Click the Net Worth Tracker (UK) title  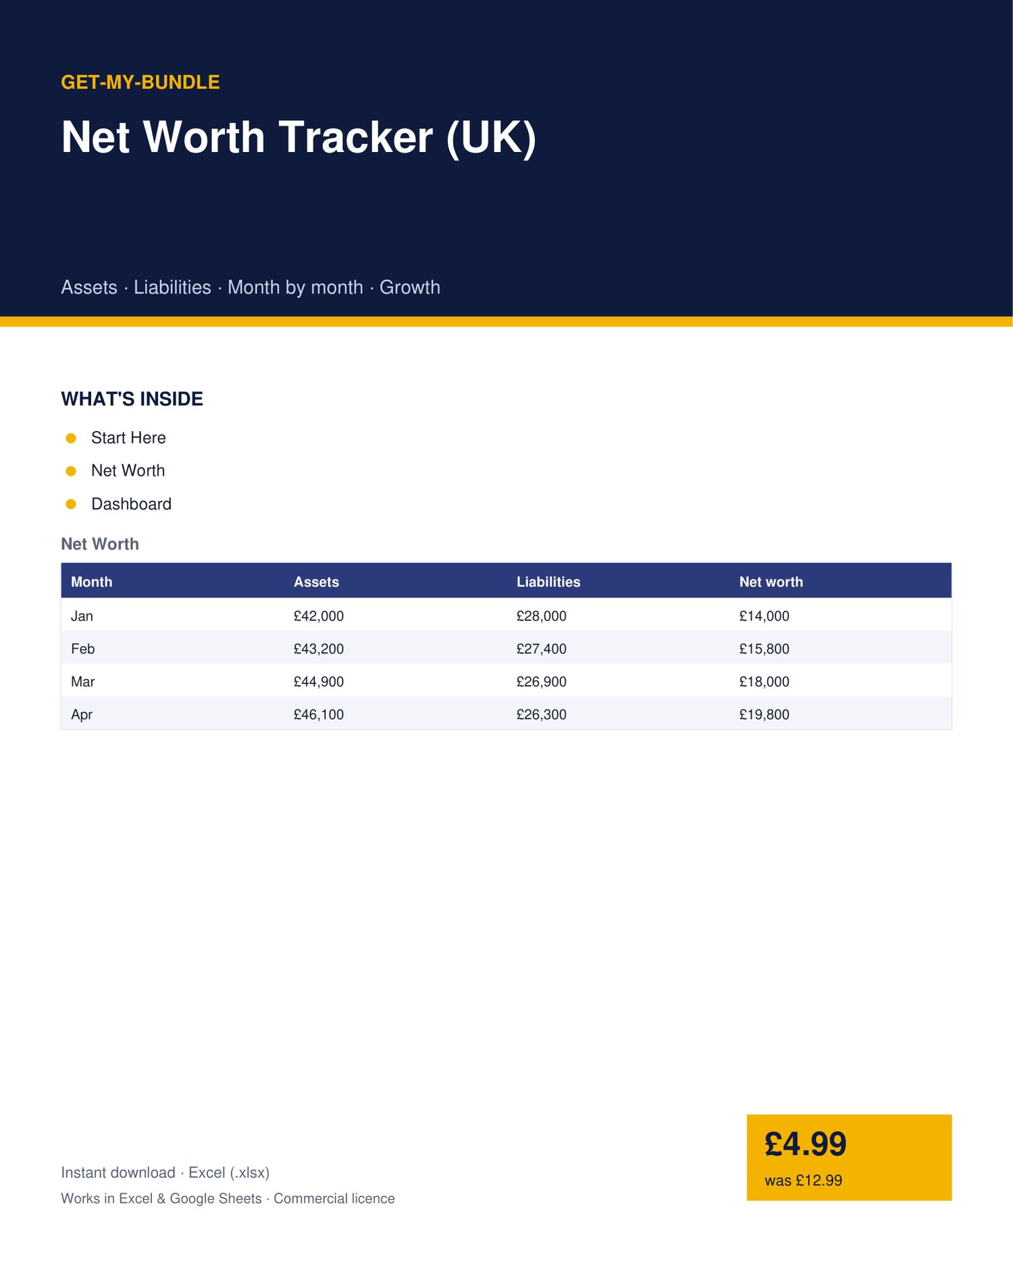[x=298, y=137]
